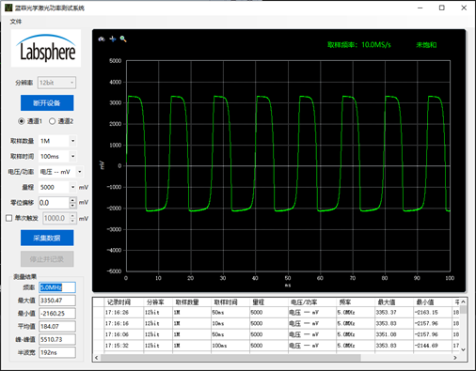This screenshot has height=371, width=476.
Task: Click the table horizontal scrollbar thumb
Action: click(x=230, y=358)
